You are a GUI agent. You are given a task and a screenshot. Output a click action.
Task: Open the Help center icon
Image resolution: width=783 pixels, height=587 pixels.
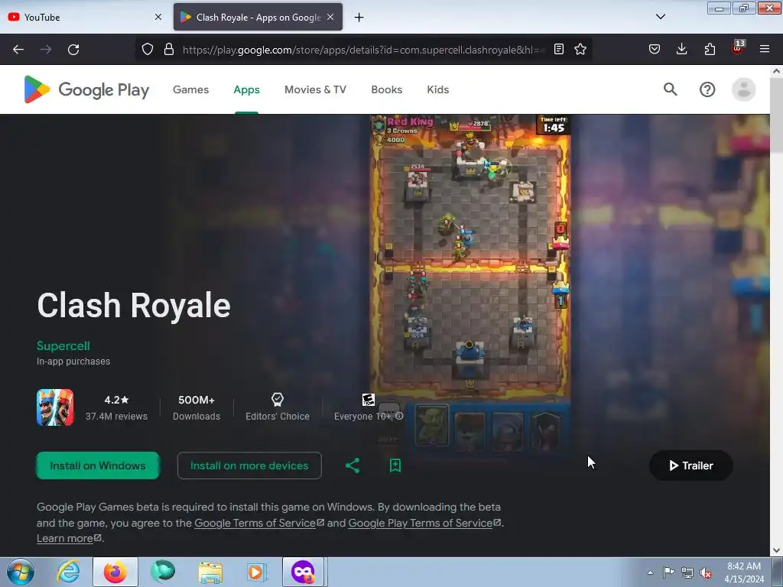coord(707,90)
